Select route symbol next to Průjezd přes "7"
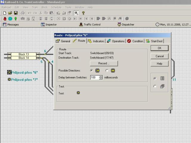The height and width of the screenshot is (143, 191). click(9, 80)
